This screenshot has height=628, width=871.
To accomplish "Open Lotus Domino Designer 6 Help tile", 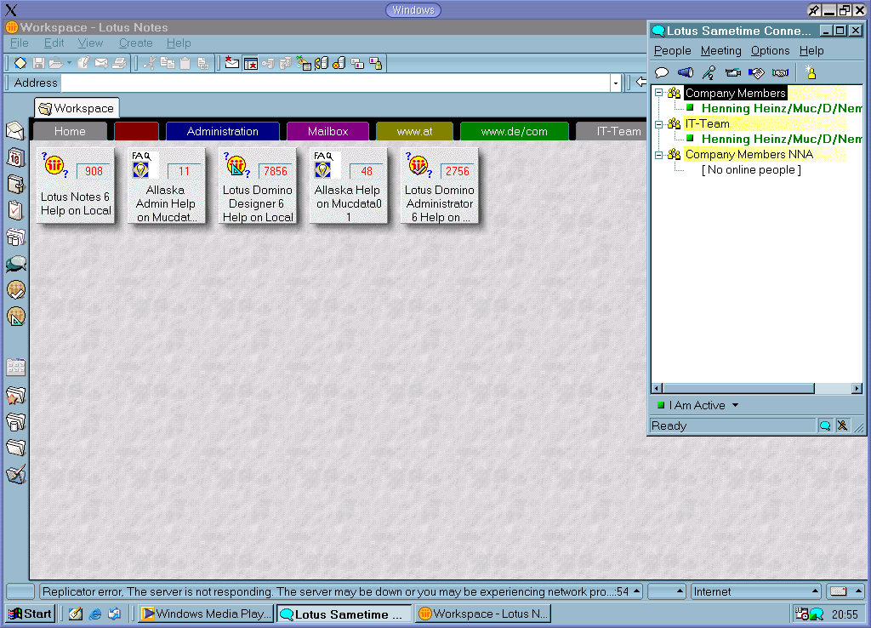I will 257,186.
